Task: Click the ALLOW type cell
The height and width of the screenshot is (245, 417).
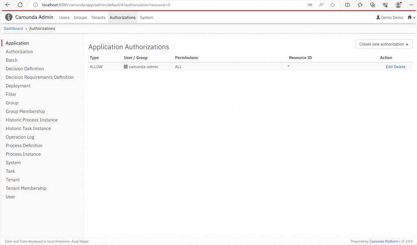Action: point(96,67)
